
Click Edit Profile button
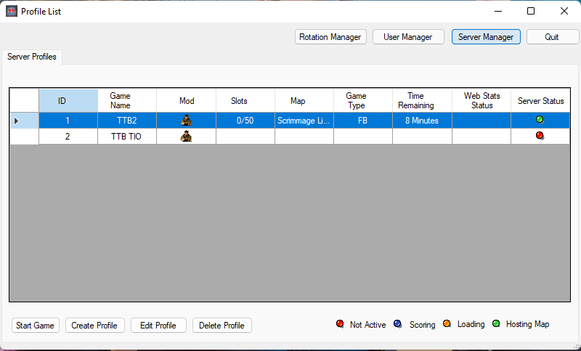(x=158, y=326)
